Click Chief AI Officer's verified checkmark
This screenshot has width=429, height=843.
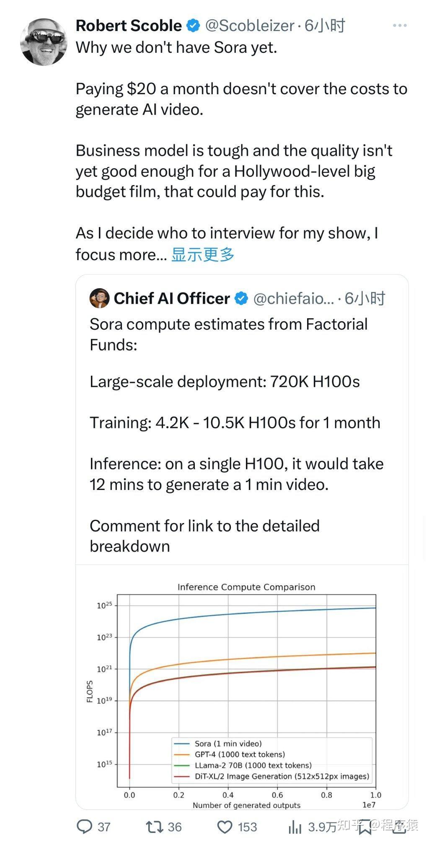[x=240, y=299]
